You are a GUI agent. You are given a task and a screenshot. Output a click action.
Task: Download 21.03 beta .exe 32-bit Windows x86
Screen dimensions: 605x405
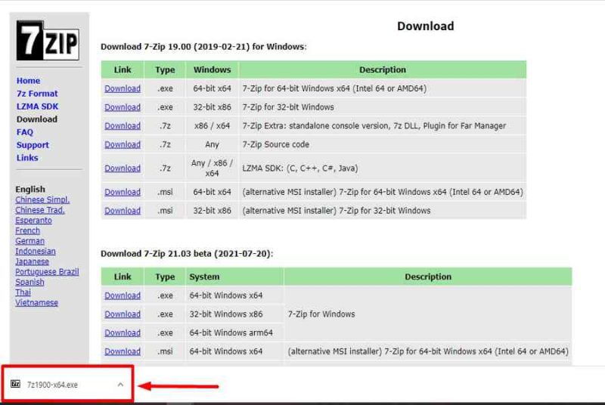tap(123, 314)
